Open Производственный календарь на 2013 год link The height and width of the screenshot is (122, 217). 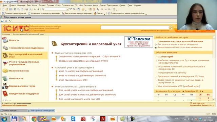(181, 76)
